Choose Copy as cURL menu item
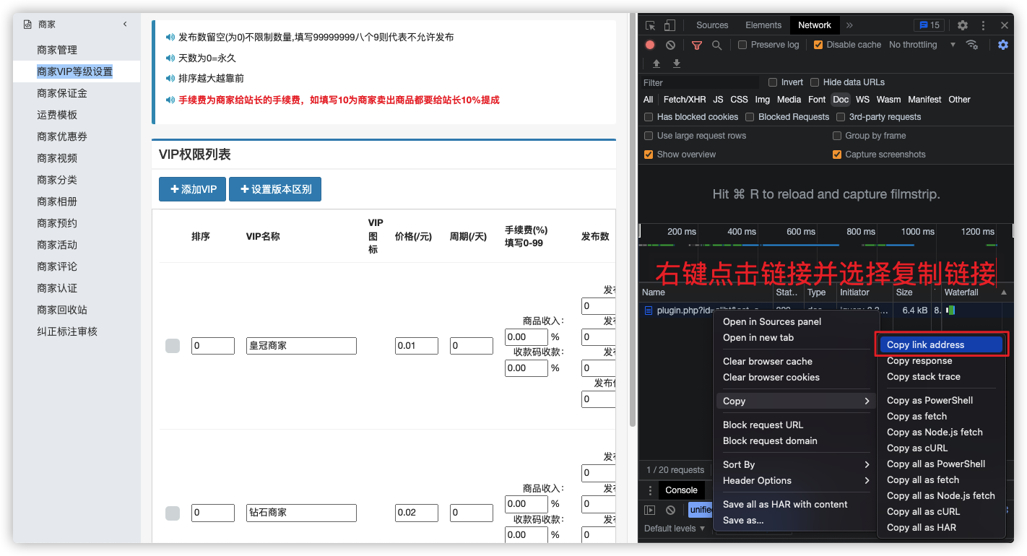The height and width of the screenshot is (556, 1027). tap(917, 448)
